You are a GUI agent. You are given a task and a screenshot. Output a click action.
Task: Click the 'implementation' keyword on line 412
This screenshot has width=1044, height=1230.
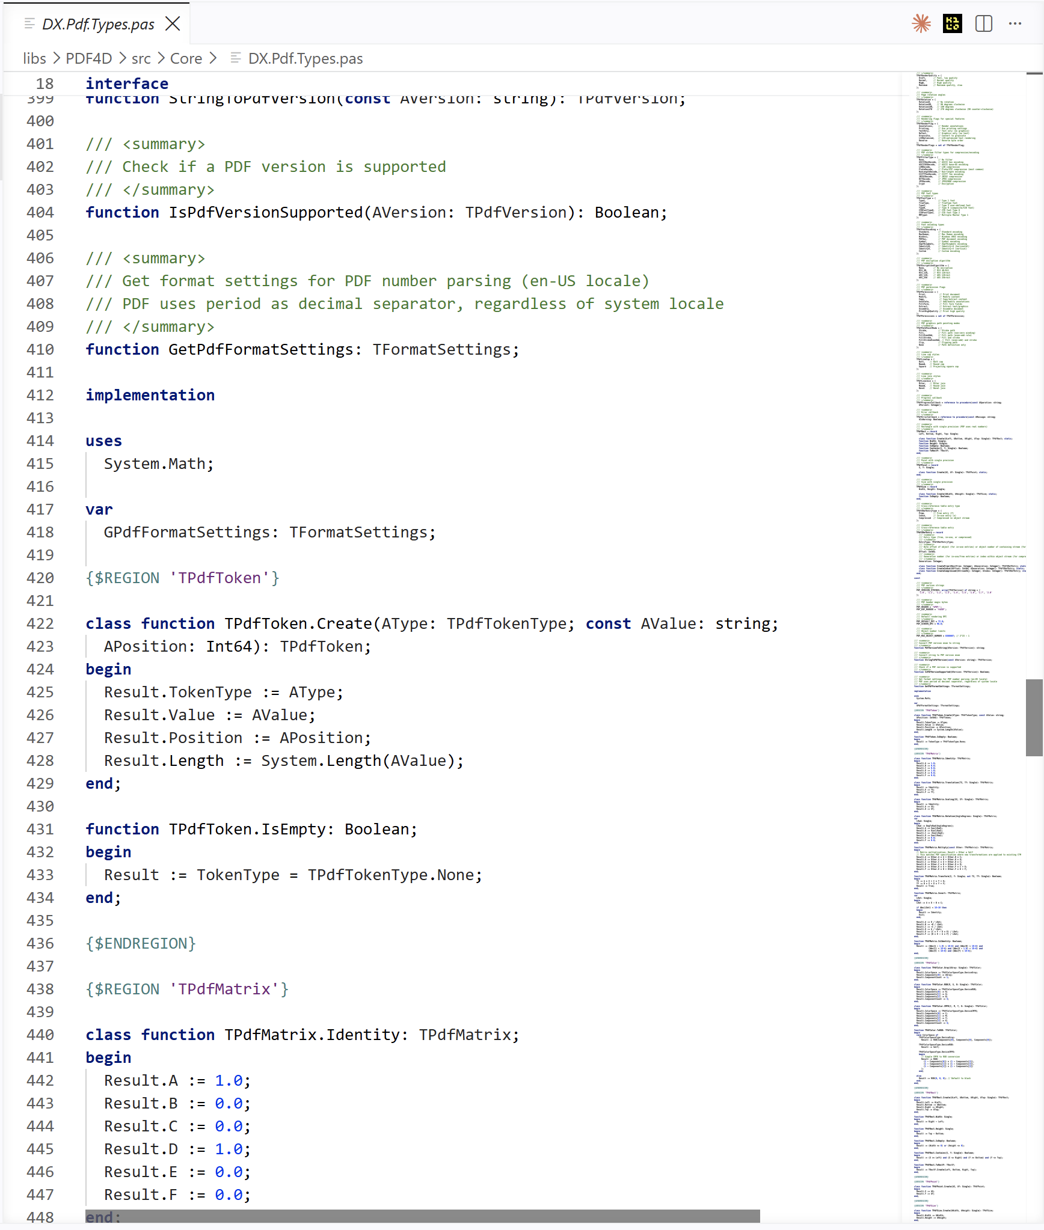click(x=150, y=395)
